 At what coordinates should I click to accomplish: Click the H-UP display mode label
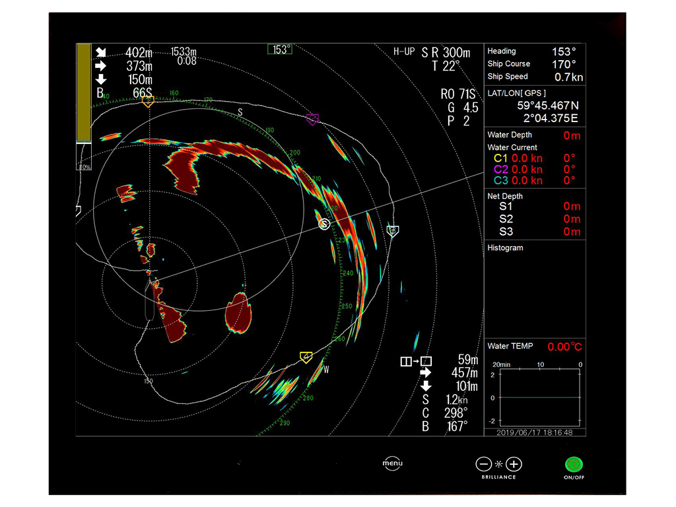click(404, 51)
